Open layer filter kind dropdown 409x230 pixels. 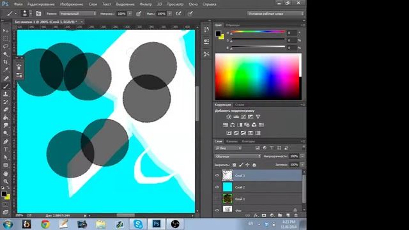(228, 148)
